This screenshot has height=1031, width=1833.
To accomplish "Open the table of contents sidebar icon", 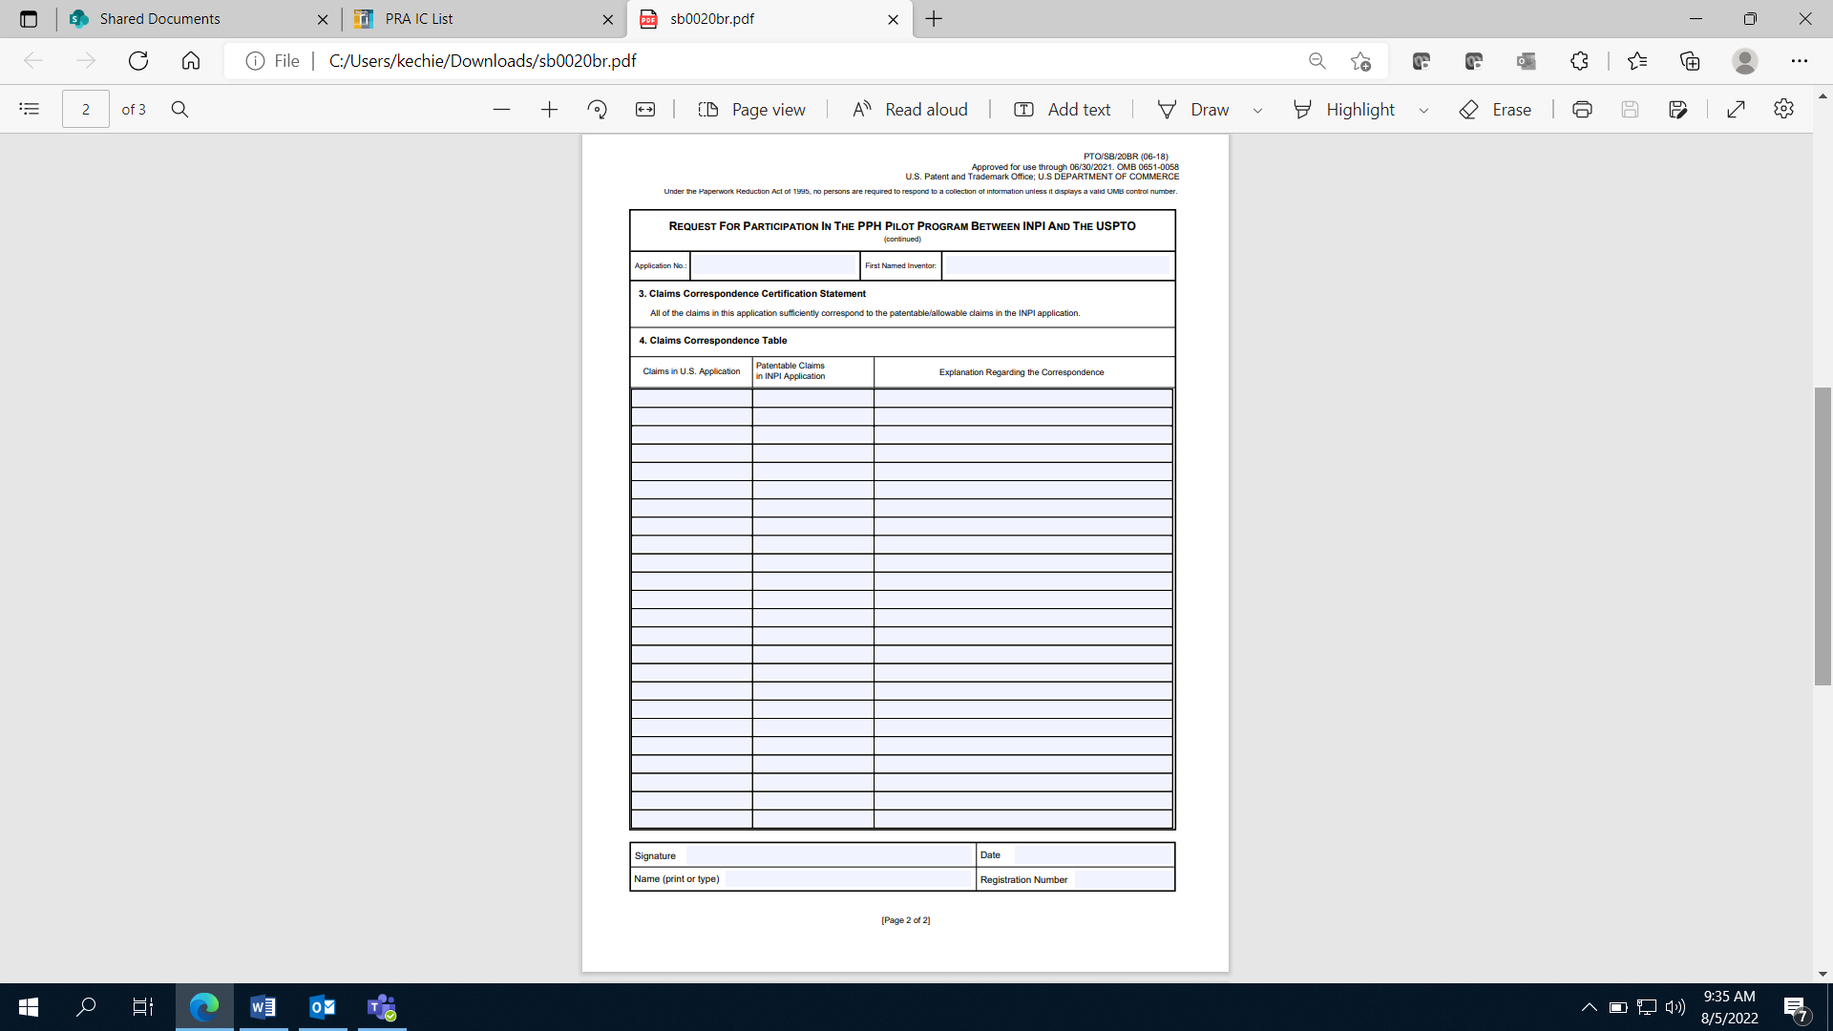I will click(30, 109).
